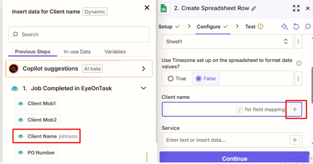Select the Client Mob1 data field
313x164 pixels.
click(x=37, y=103)
